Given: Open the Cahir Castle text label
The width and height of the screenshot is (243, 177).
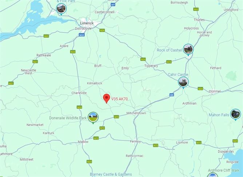Looking at the screenshot, I should [x=178, y=75].
